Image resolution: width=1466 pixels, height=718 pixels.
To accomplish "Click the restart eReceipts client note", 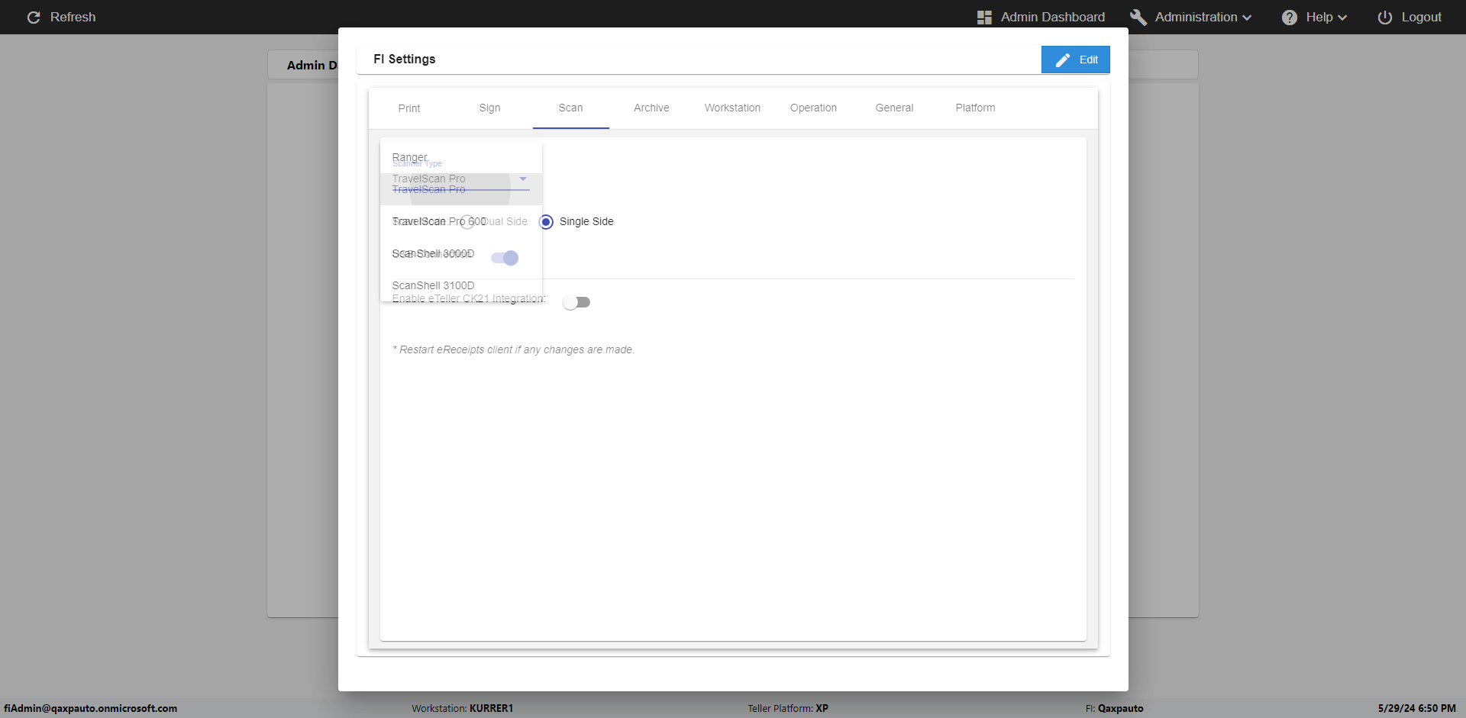I will pos(513,349).
